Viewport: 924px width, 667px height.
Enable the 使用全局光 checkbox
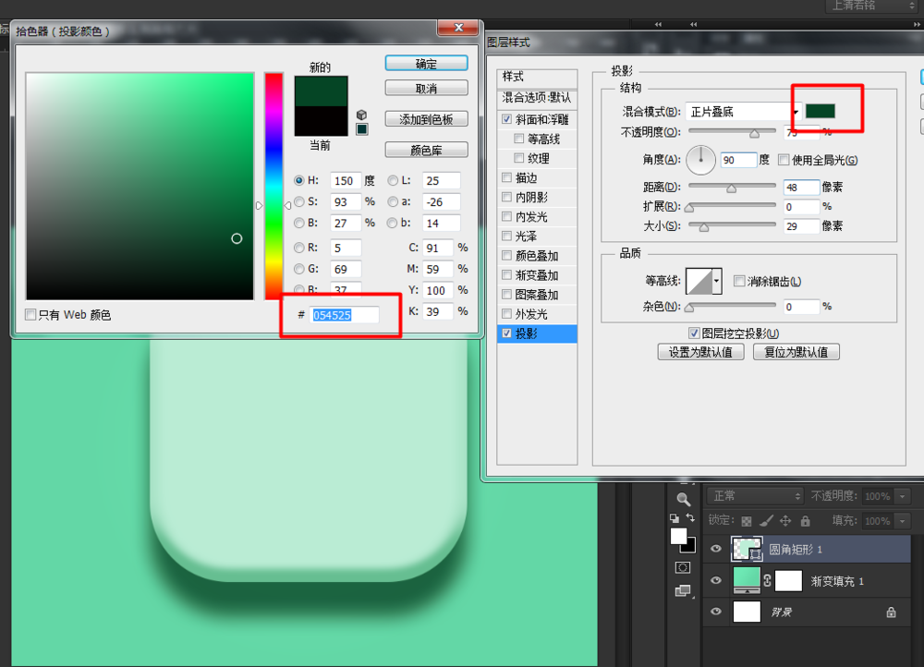tap(783, 161)
